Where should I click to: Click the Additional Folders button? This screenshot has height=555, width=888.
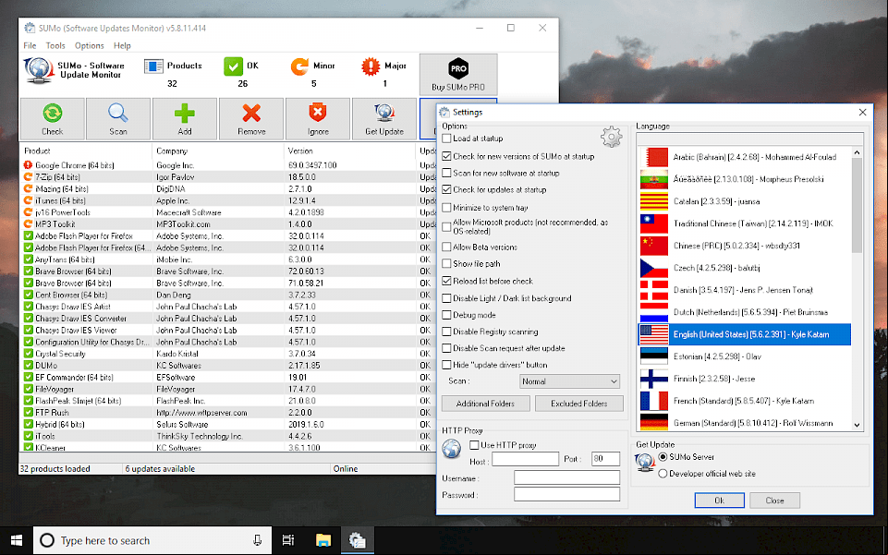point(485,404)
